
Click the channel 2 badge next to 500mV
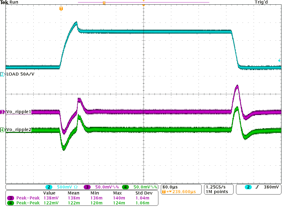49,187
